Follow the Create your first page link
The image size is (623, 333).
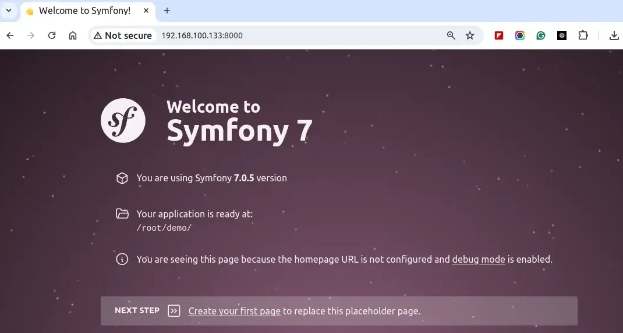pyautogui.click(x=235, y=311)
